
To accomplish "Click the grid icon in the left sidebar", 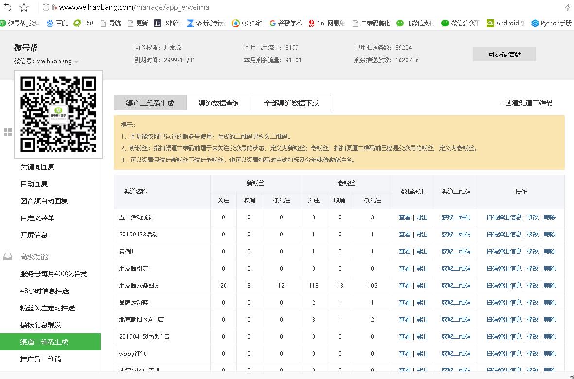I will 8,132.
